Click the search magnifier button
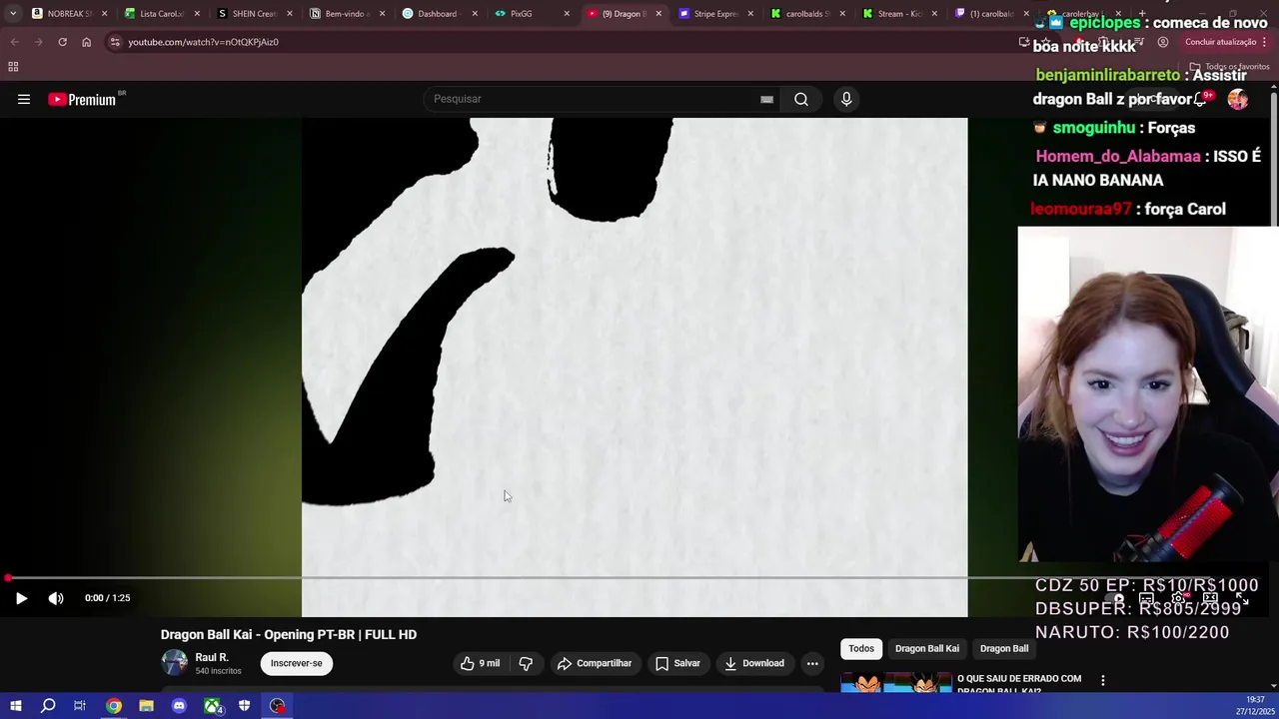The image size is (1279, 719). 800,99
